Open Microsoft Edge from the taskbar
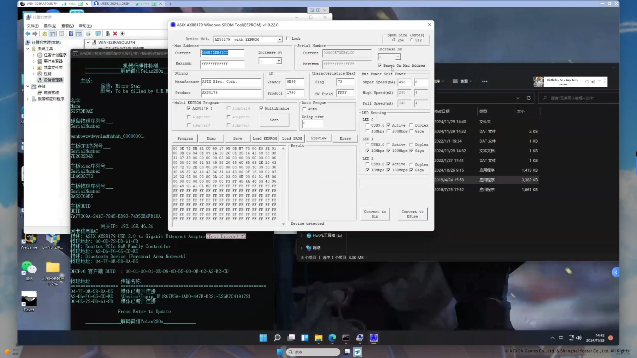 point(332,338)
